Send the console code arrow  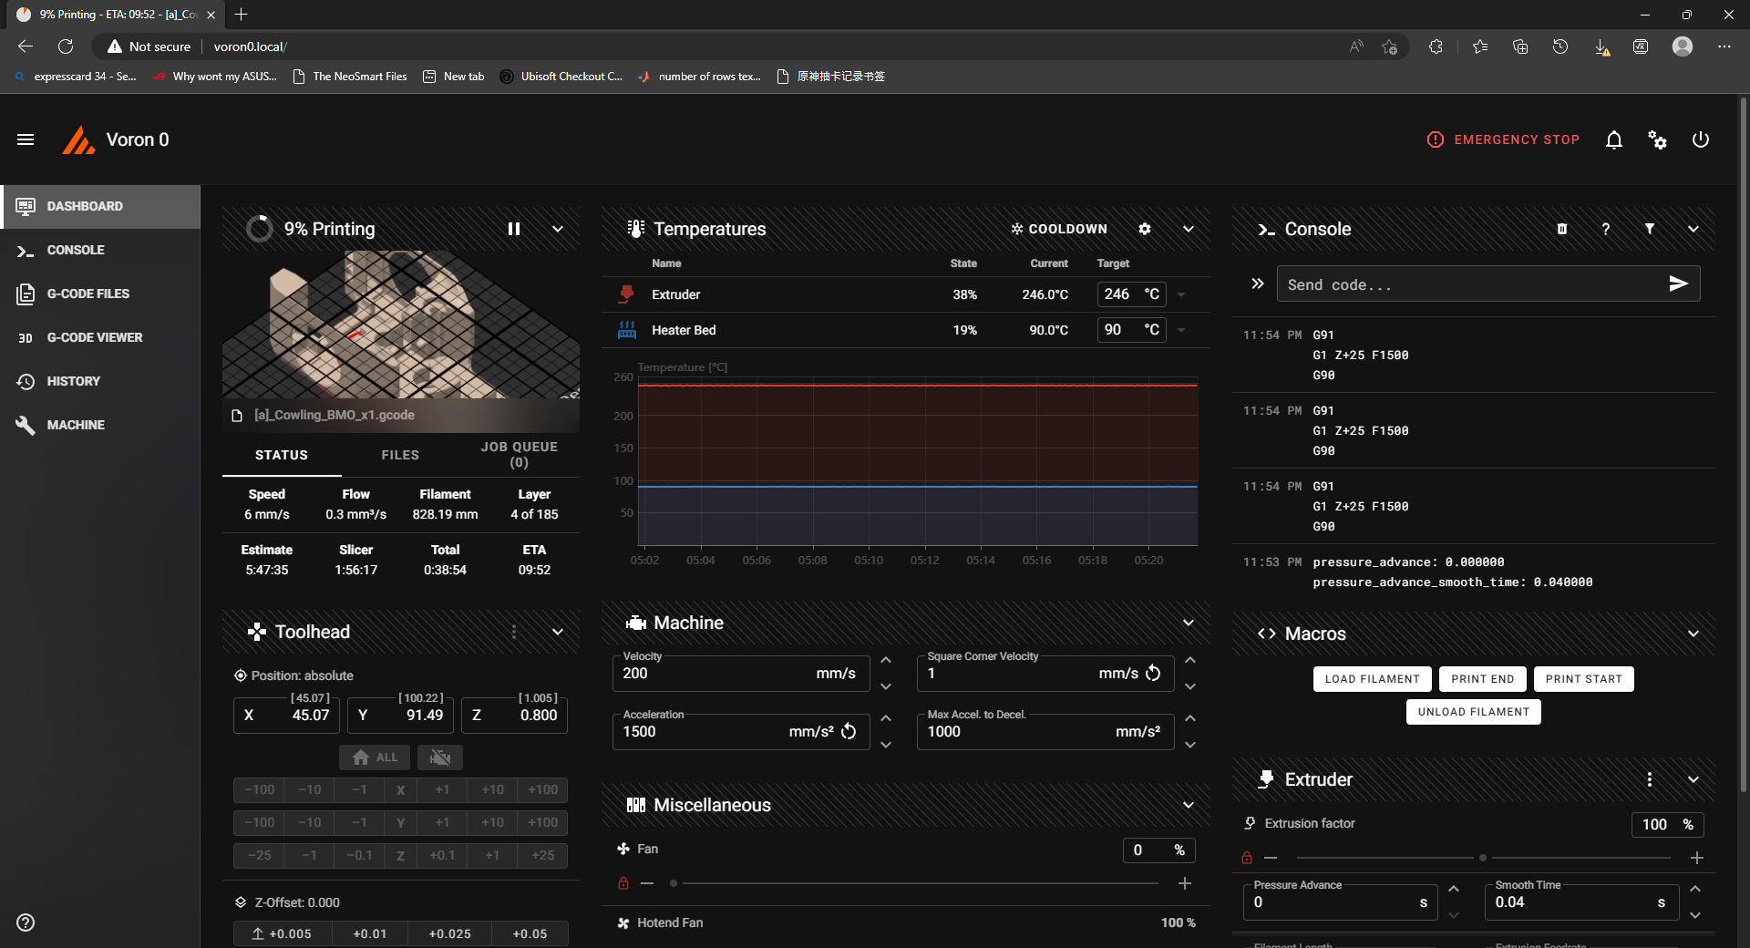pyautogui.click(x=1678, y=284)
